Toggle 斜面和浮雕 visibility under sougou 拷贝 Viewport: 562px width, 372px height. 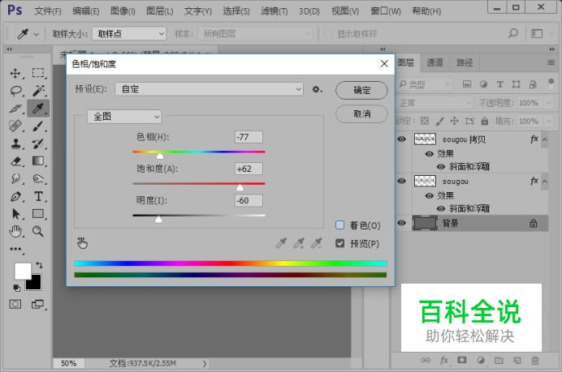click(441, 167)
